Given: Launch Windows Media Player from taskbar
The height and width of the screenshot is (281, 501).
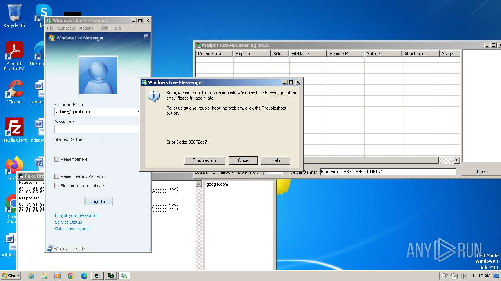Looking at the screenshot, I should tap(58, 276).
